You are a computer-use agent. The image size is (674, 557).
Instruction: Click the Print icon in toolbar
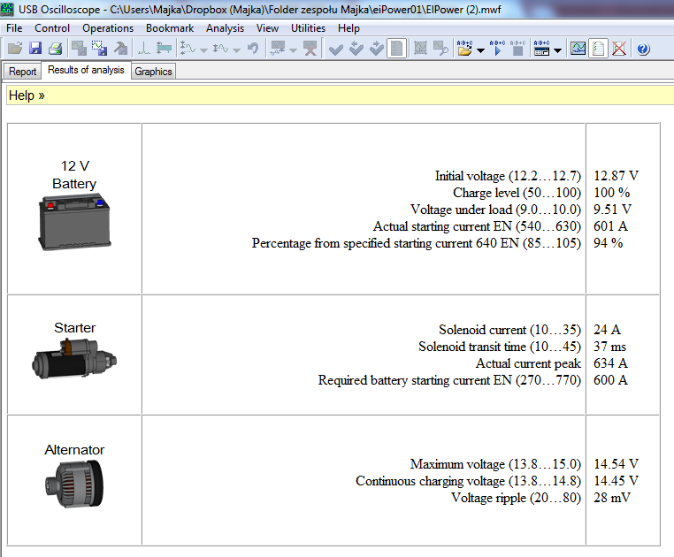(x=55, y=50)
